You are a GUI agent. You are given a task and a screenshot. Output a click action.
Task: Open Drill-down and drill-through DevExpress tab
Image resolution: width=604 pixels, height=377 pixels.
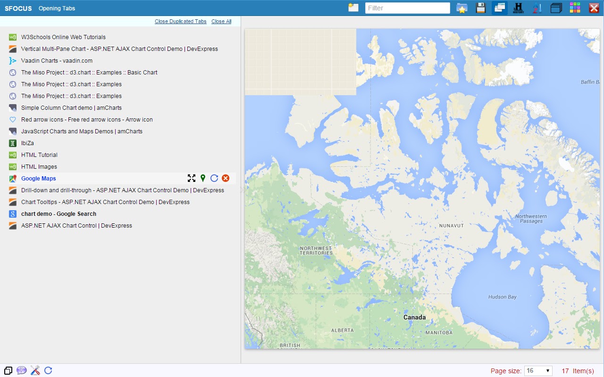[x=123, y=190]
